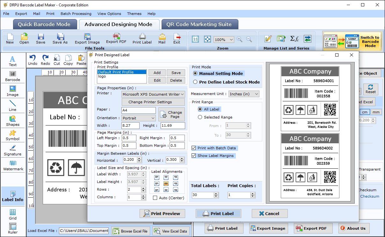Select the Watermark tool in sidebar
This screenshot has height=237, width=385.
point(13,166)
